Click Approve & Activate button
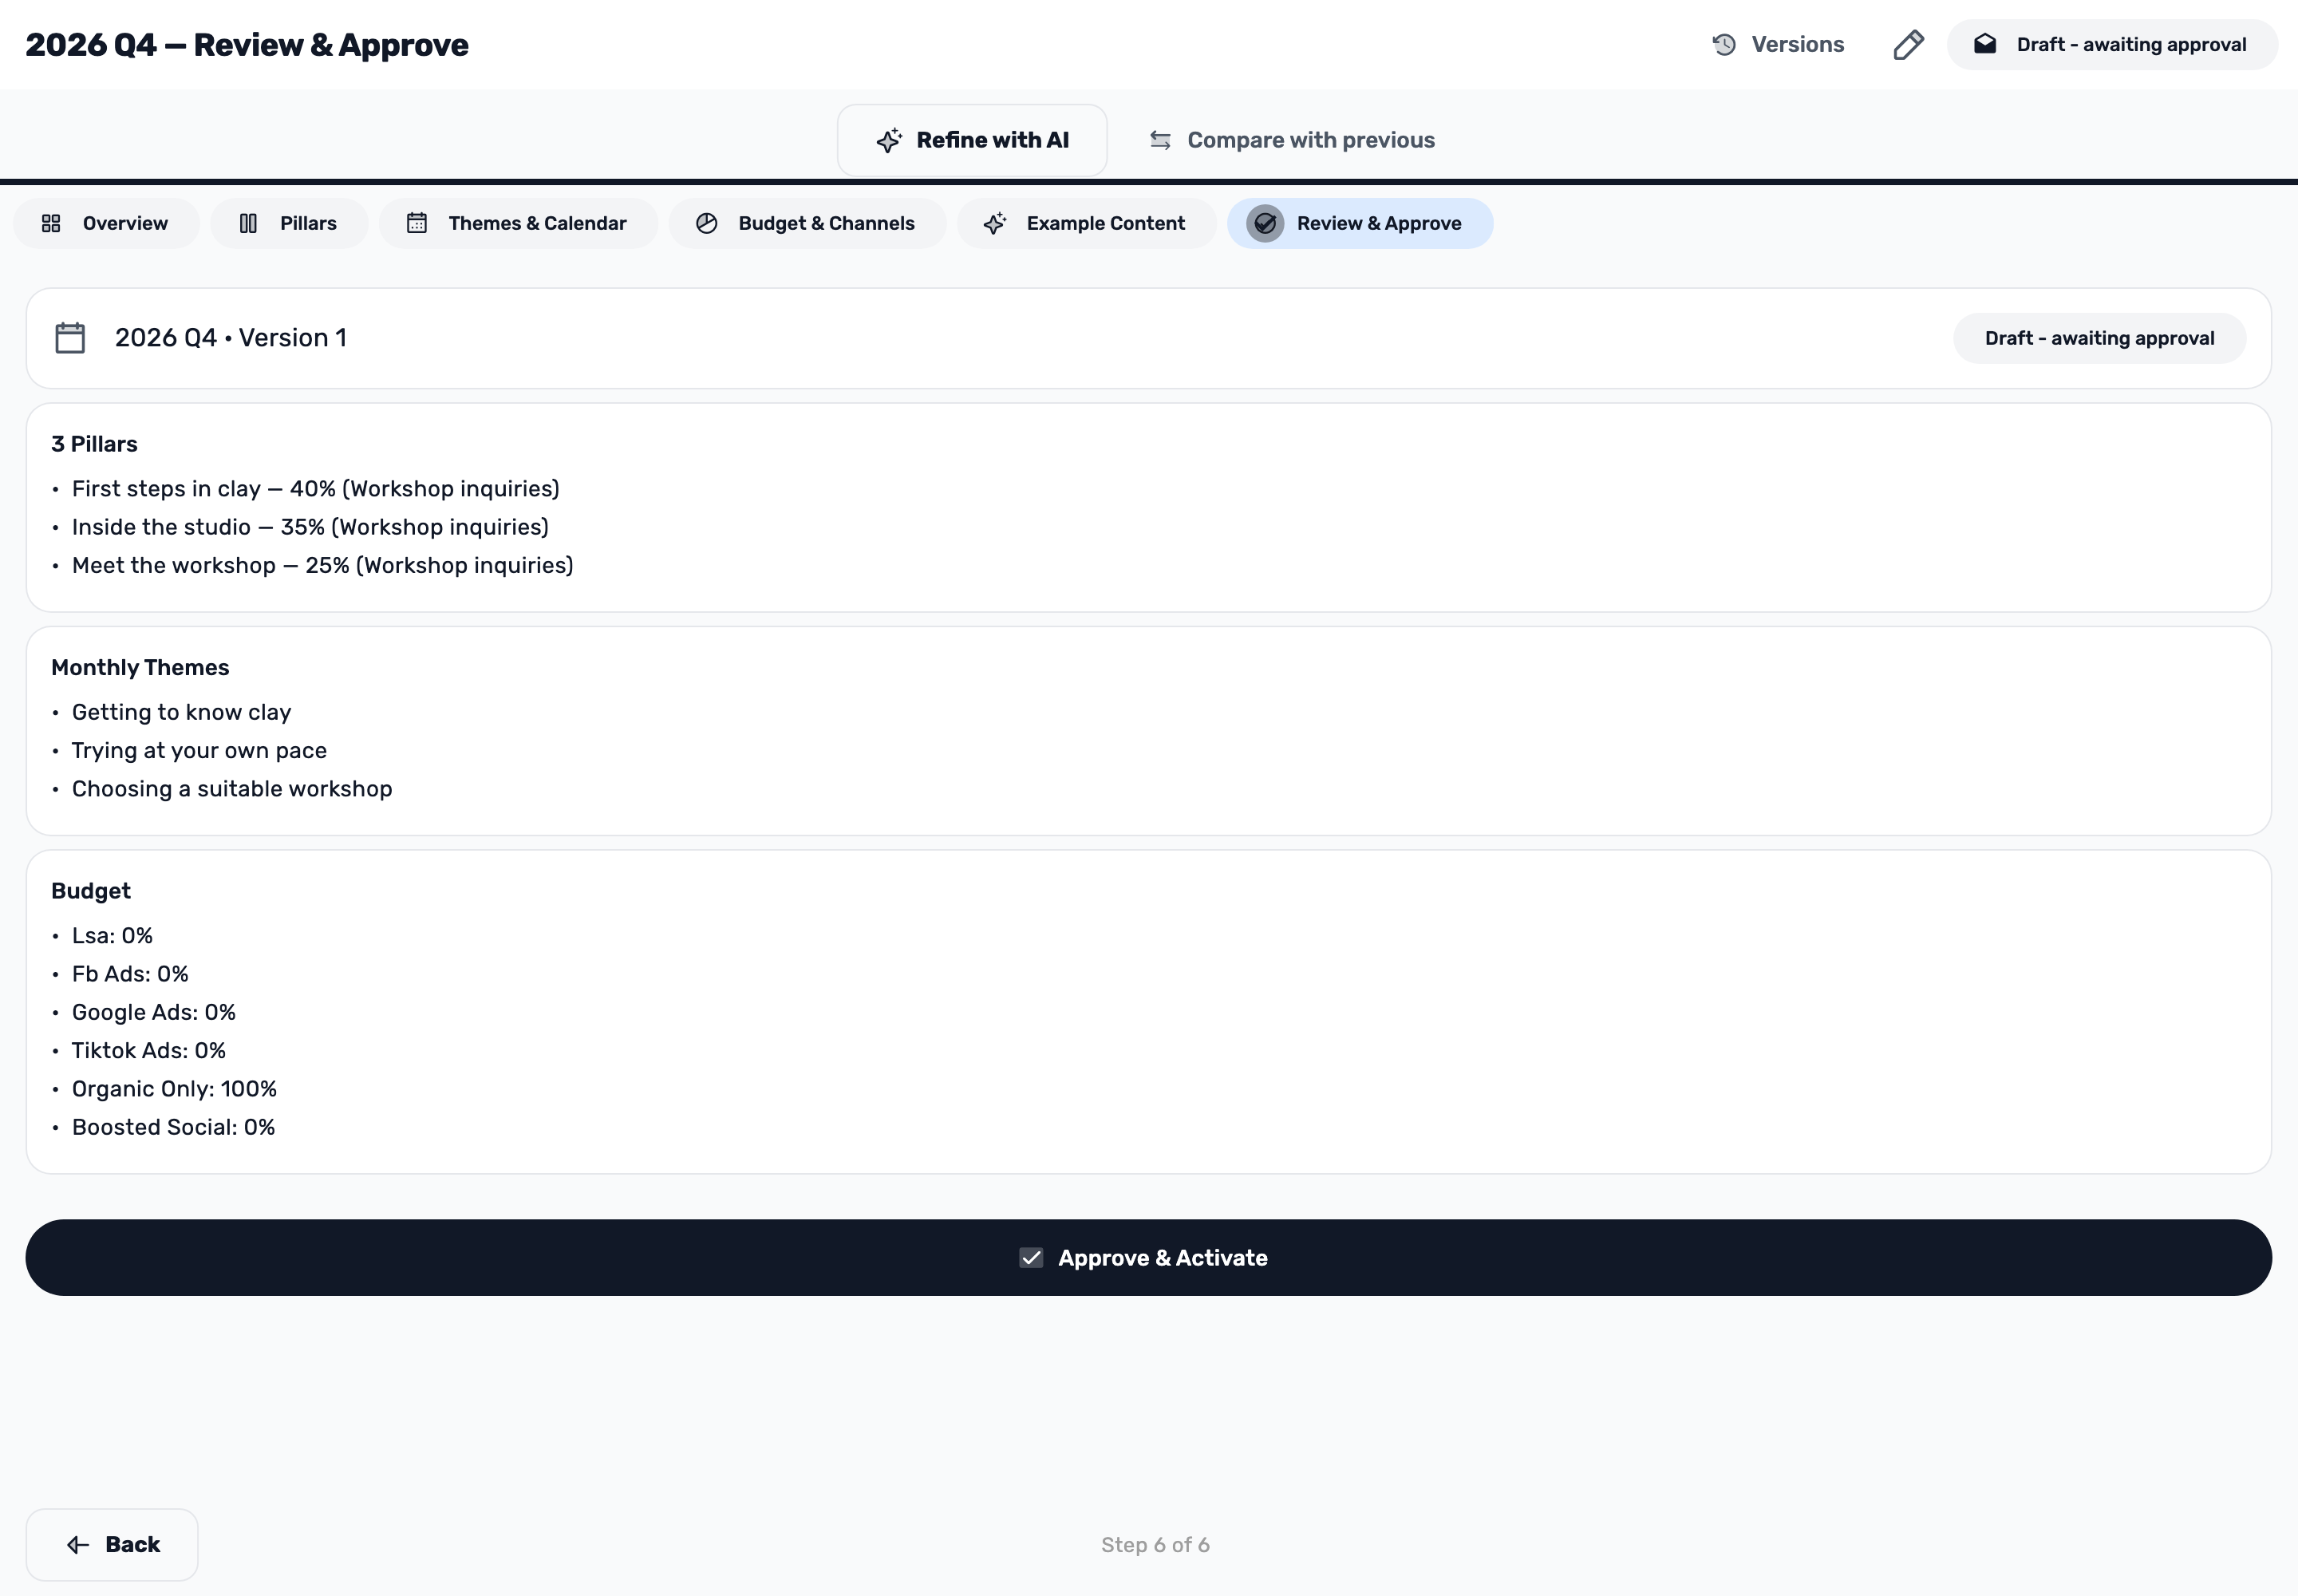Image resolution: width=2298 pixels, height=1596 pixels. 1149,1258
